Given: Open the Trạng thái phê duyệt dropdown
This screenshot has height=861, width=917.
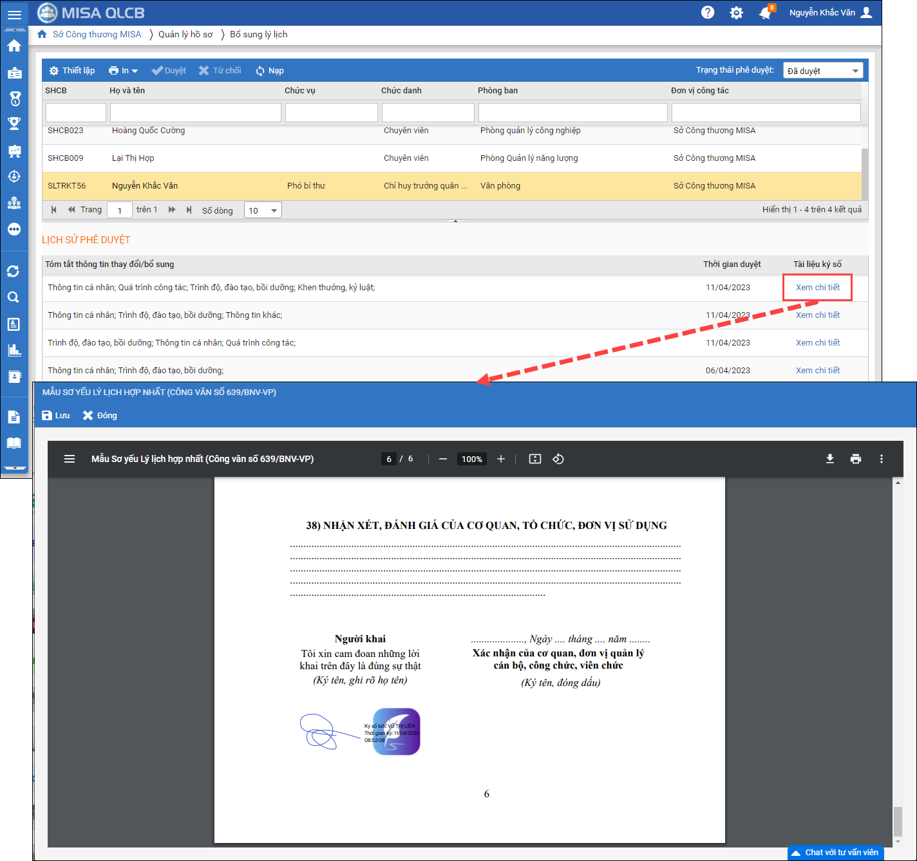Looking at the screenshot, I should (823, 71).
